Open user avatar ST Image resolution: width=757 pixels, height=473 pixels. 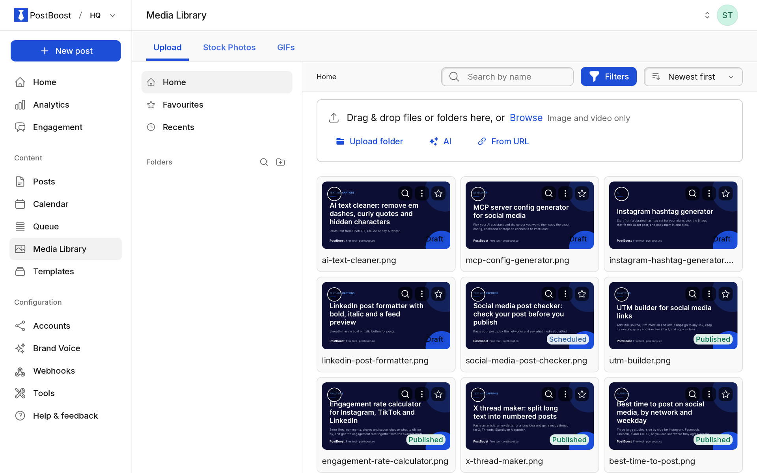point(727,15)
